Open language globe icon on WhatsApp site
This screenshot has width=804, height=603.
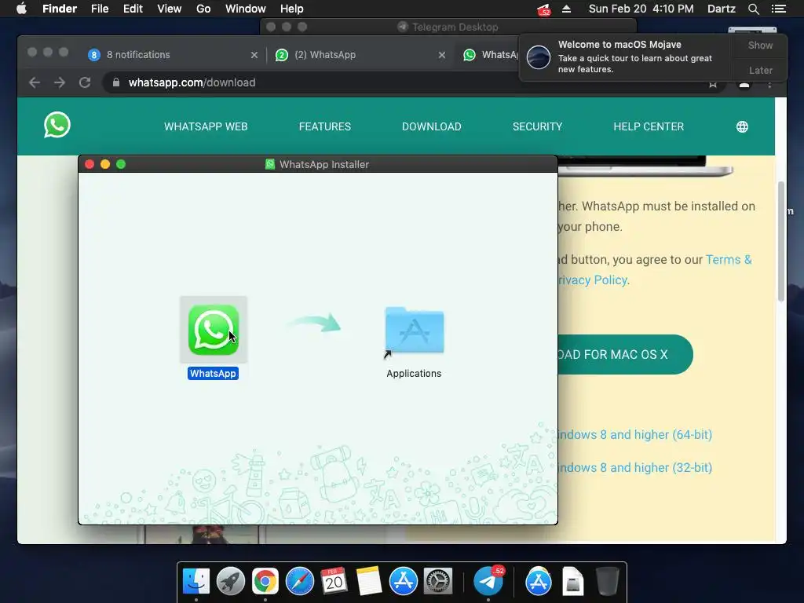pyautogui.click(x=742, y=126)
